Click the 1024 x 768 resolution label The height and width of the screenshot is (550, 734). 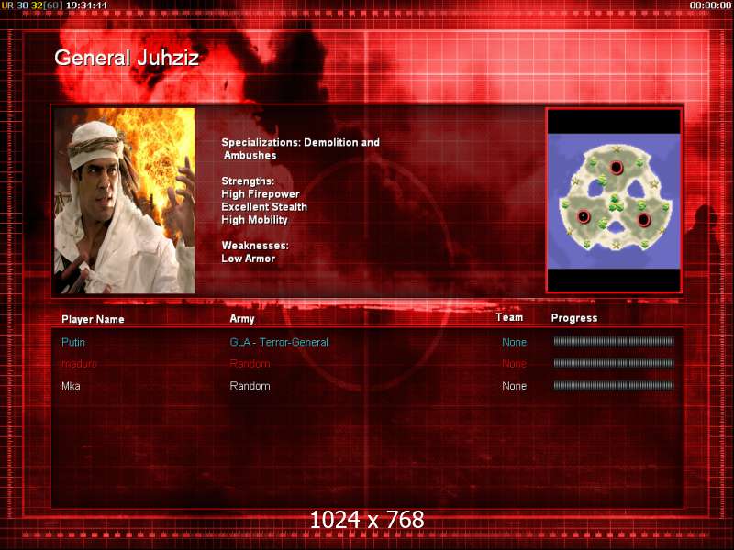(367, 520)
